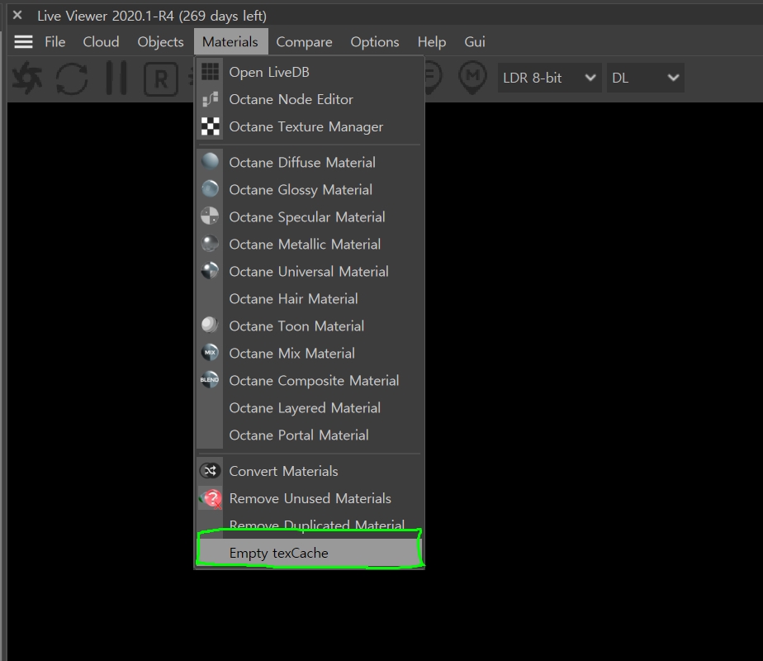This screenshot has height=661, width=763.
Task: Click the Diffuse Material sphere icon
Action: 211,162
